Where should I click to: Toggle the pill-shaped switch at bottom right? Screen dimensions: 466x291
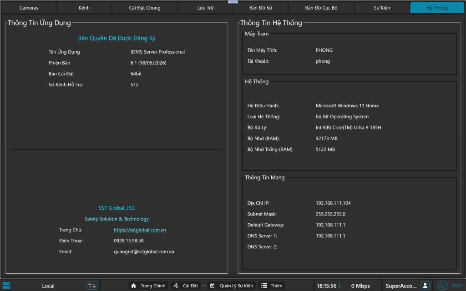(457, 286)
